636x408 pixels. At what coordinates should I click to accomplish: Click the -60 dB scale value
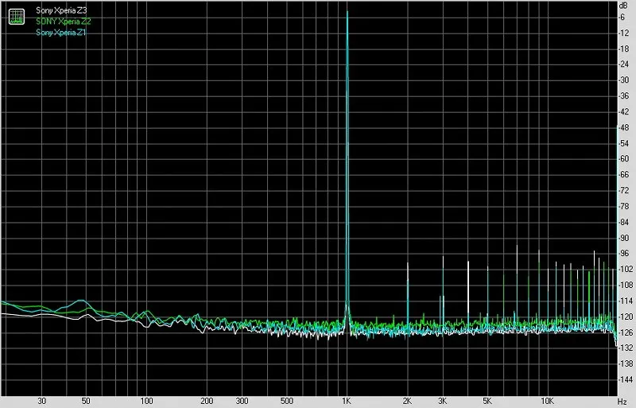point(624,159)
